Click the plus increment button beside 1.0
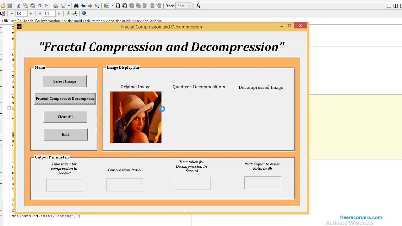The image size is (402, 226). click(31, 13)
